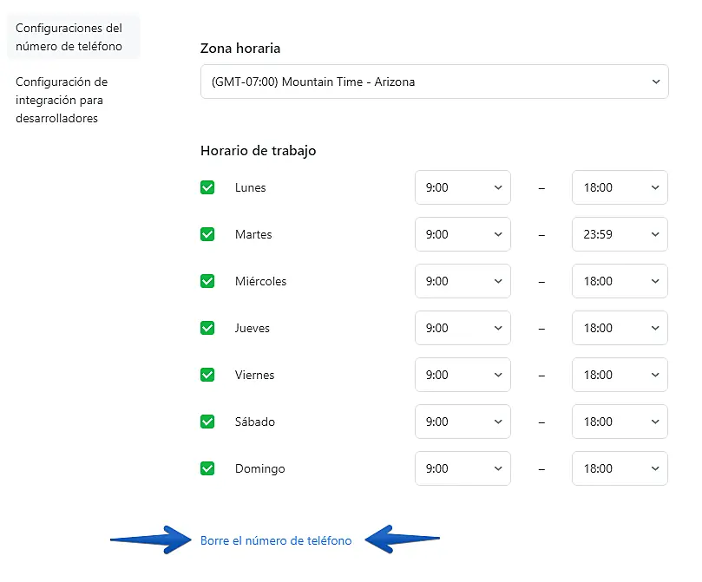This screenshot has width=702, height=582.
Task: Change Martes end time 23:59 dropdown
Action: pos(620,234)
